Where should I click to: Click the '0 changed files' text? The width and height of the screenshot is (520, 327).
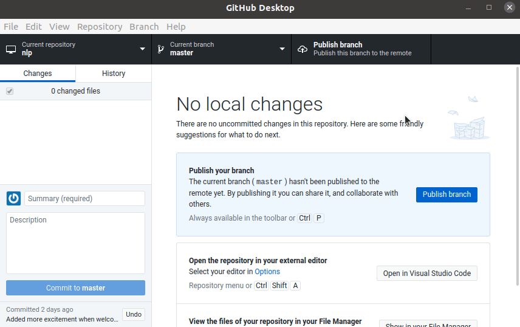[x=75, y=91]
